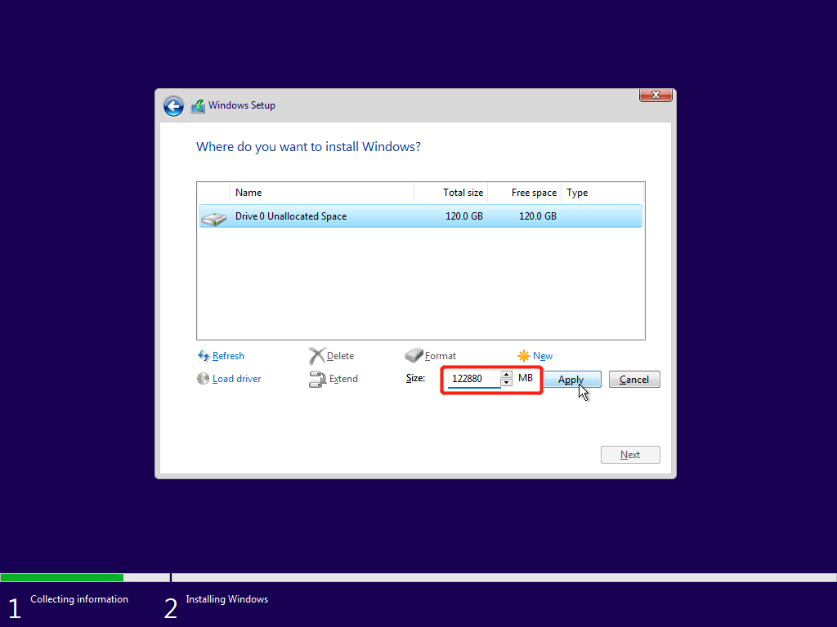Click the Load driver disc icon
This screenshot has width=837, height=627.
click(203, 379)
